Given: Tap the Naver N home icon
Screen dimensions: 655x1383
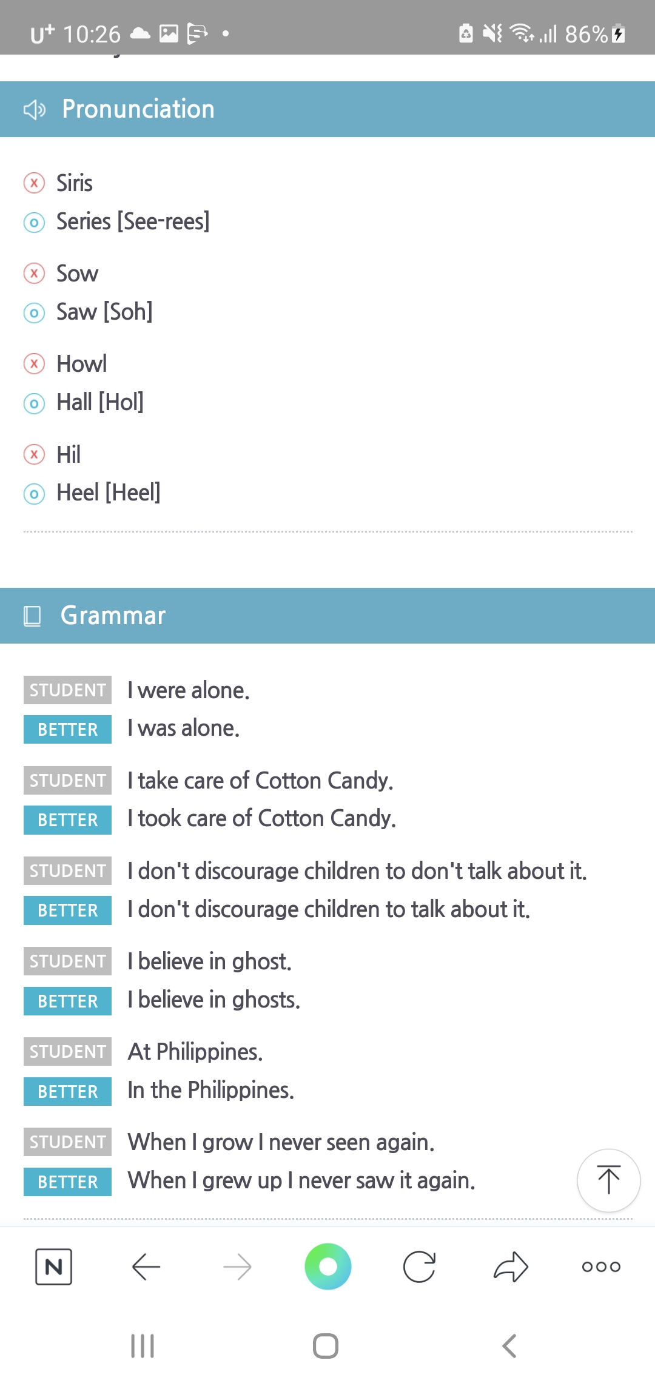Looking at the screenshot, I should coord(54,1267).
